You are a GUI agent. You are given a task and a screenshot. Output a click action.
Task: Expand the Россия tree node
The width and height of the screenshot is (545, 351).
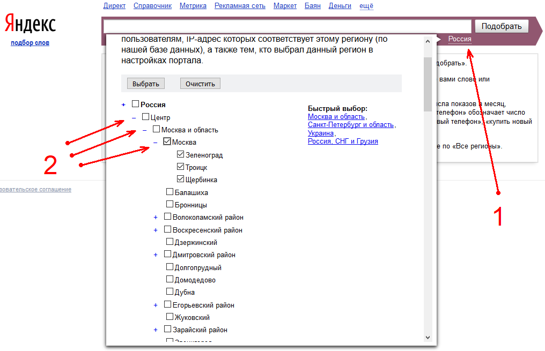[123, 105]
